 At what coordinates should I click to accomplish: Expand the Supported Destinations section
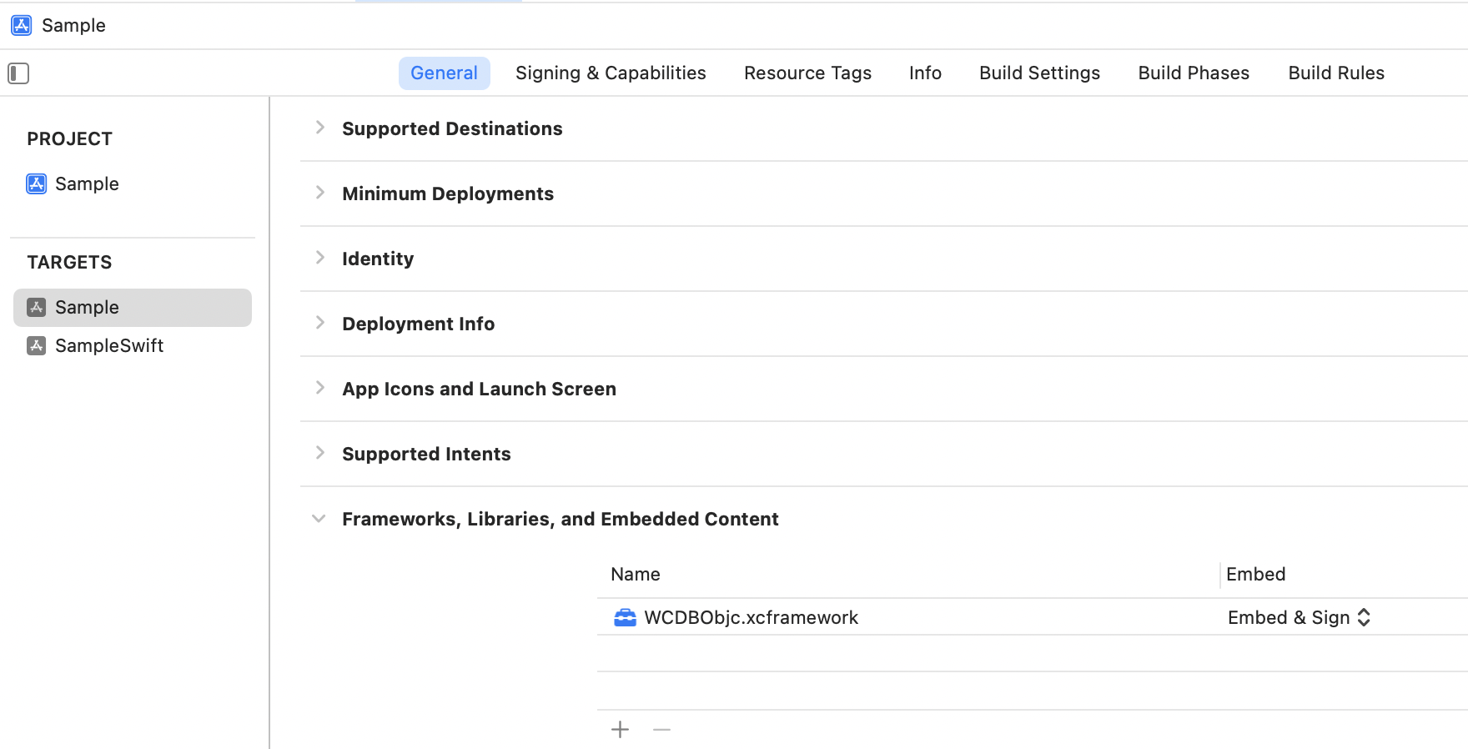[x=319, y=128]
